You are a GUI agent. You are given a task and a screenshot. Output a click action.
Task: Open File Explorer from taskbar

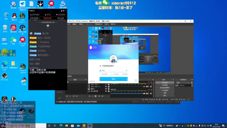67,126
